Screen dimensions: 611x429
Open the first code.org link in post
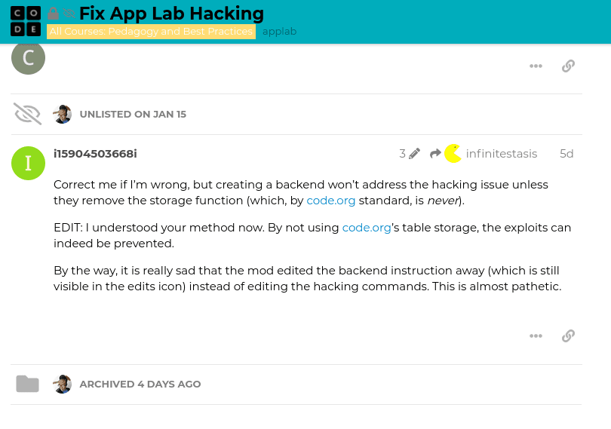330,201
